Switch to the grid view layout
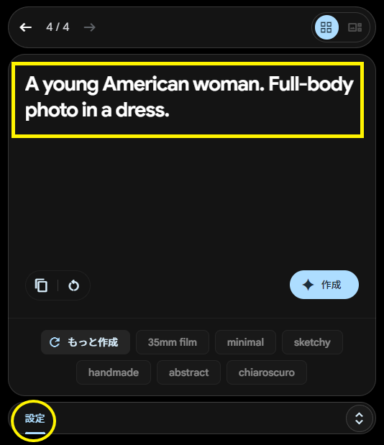Viewport: 384px width, 445px height. tap(326, 27)
